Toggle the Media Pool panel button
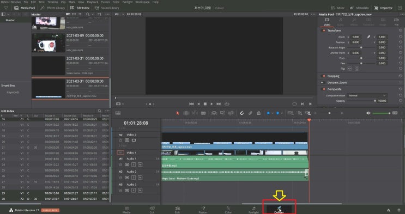405x214 pixels. [25, 8]
